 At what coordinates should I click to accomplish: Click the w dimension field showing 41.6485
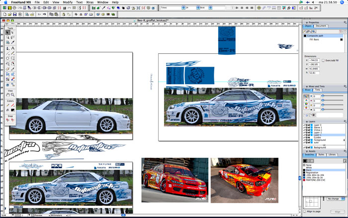314,69
